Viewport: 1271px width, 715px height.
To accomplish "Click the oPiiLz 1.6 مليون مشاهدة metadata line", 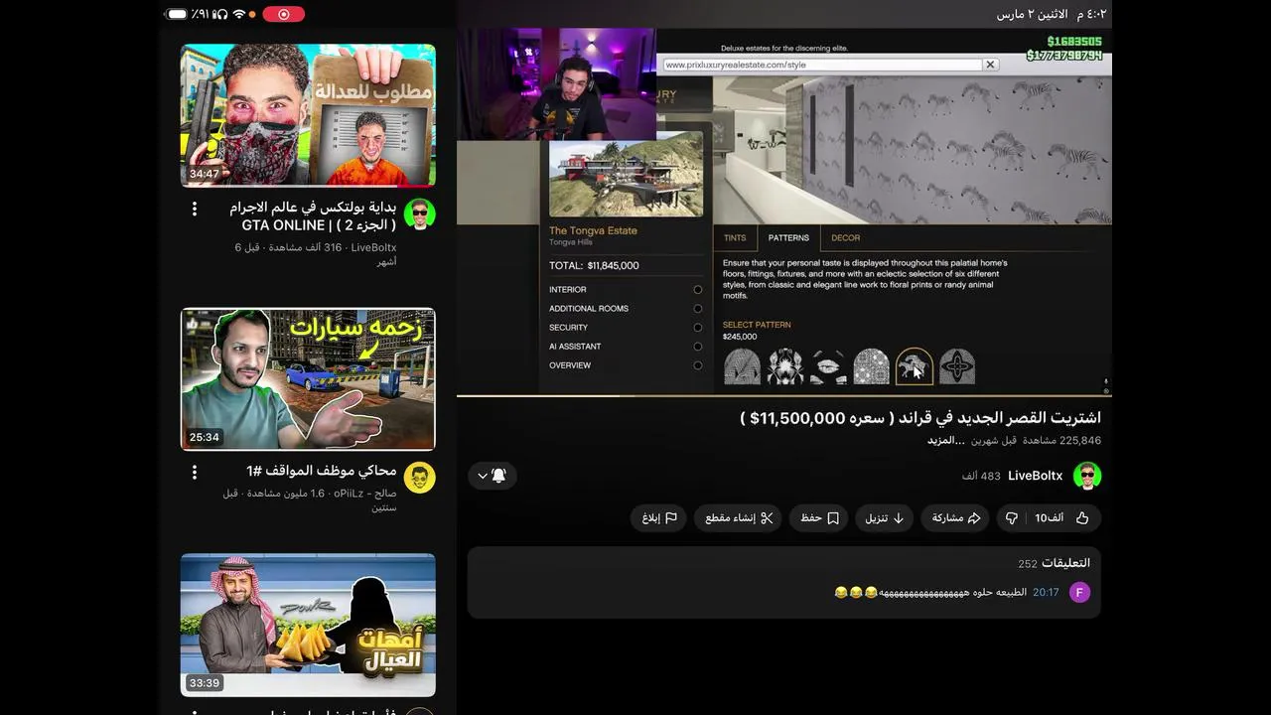I will tap(310, 500).
